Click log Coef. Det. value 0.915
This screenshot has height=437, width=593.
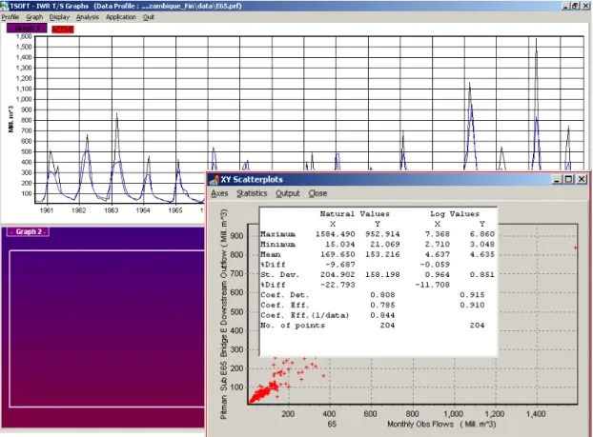(472, 295)
